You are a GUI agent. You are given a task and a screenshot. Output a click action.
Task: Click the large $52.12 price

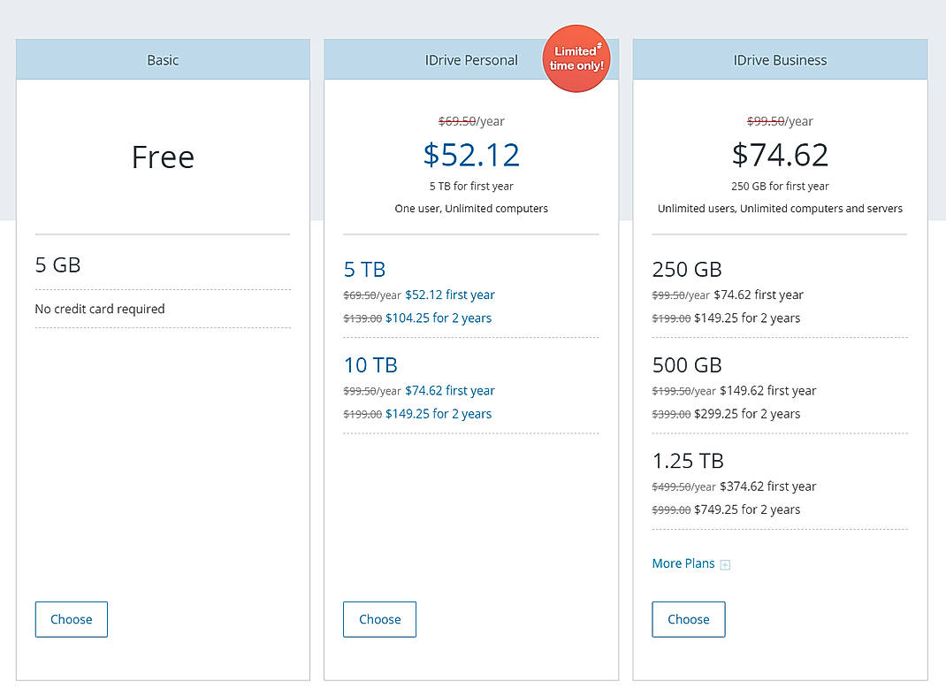click(x=471, y=155)
